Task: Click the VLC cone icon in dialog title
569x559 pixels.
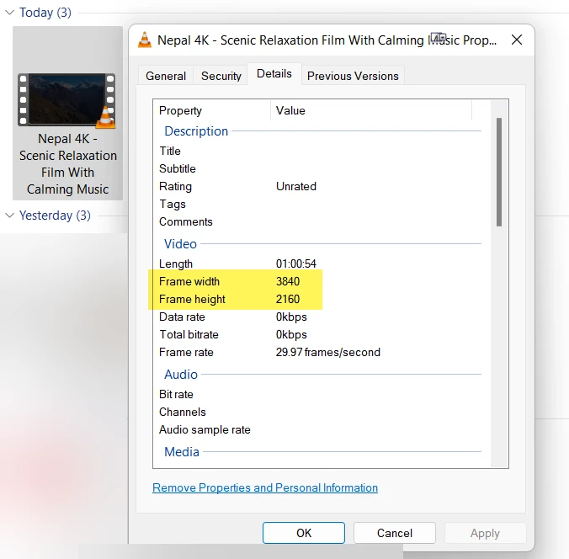Action: pyautogui.click(x=145, y=40)
